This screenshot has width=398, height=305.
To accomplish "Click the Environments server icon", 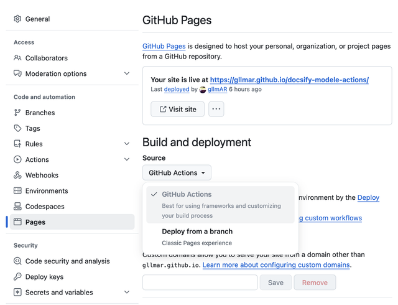I will pyautogui.click(x=17, y=190).
